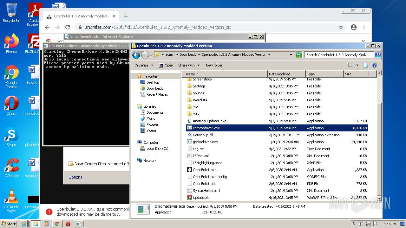Expand the address bar history dropdown

coord(291,55)
